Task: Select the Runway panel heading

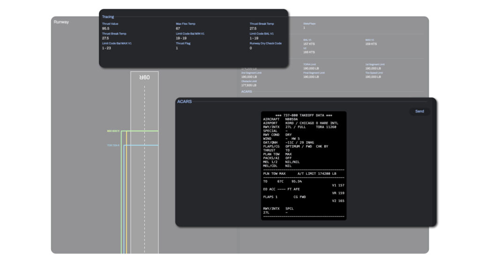Action: [x=61, y=22]
